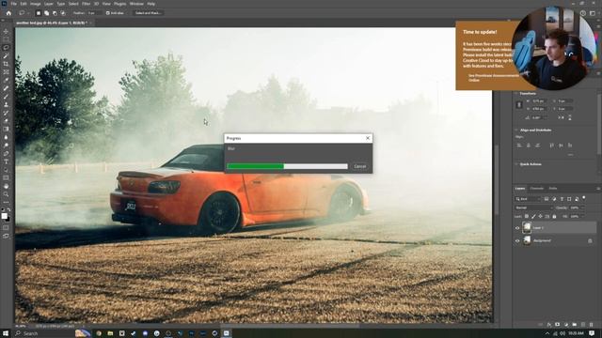Select the Pen tool
Screen dimensions: 602x338
[x=6, y=153]
